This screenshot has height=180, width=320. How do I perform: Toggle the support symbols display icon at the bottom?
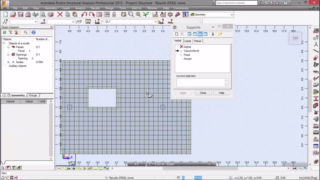point(73,168)
